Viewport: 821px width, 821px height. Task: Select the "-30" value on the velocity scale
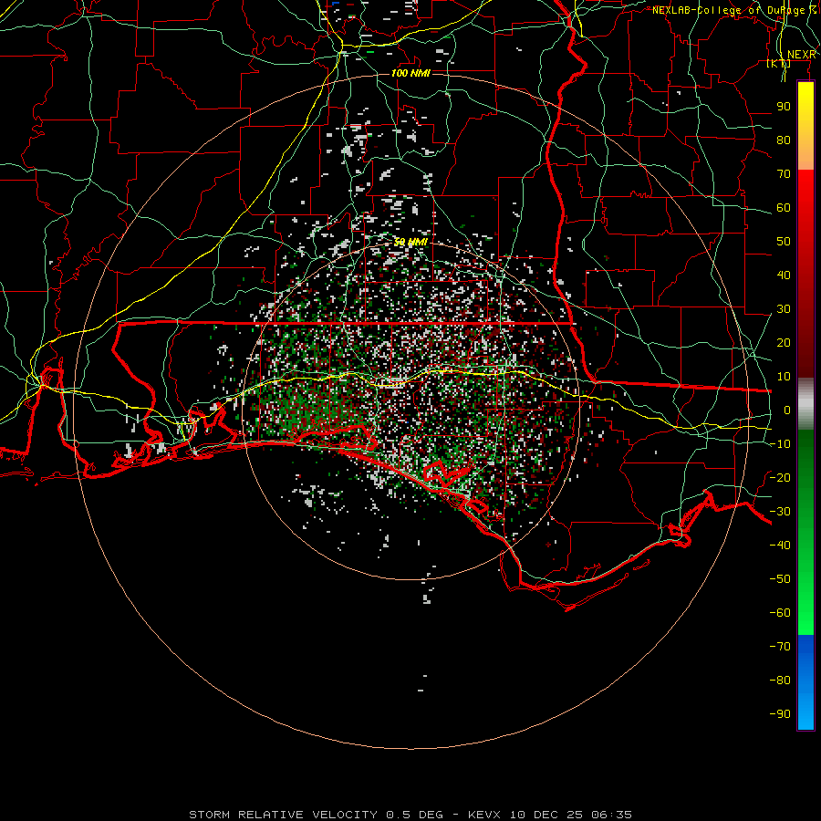click(780, 512)
